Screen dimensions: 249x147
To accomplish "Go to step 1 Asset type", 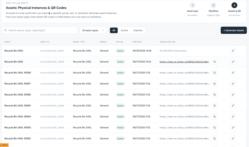I will (x=193, y=9).
